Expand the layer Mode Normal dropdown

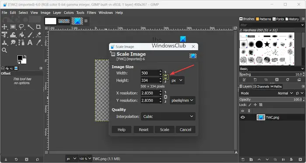click(285, 93)
